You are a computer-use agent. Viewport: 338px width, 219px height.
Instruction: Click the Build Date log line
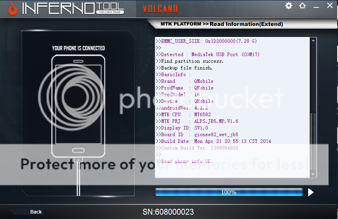pos(214,141)
